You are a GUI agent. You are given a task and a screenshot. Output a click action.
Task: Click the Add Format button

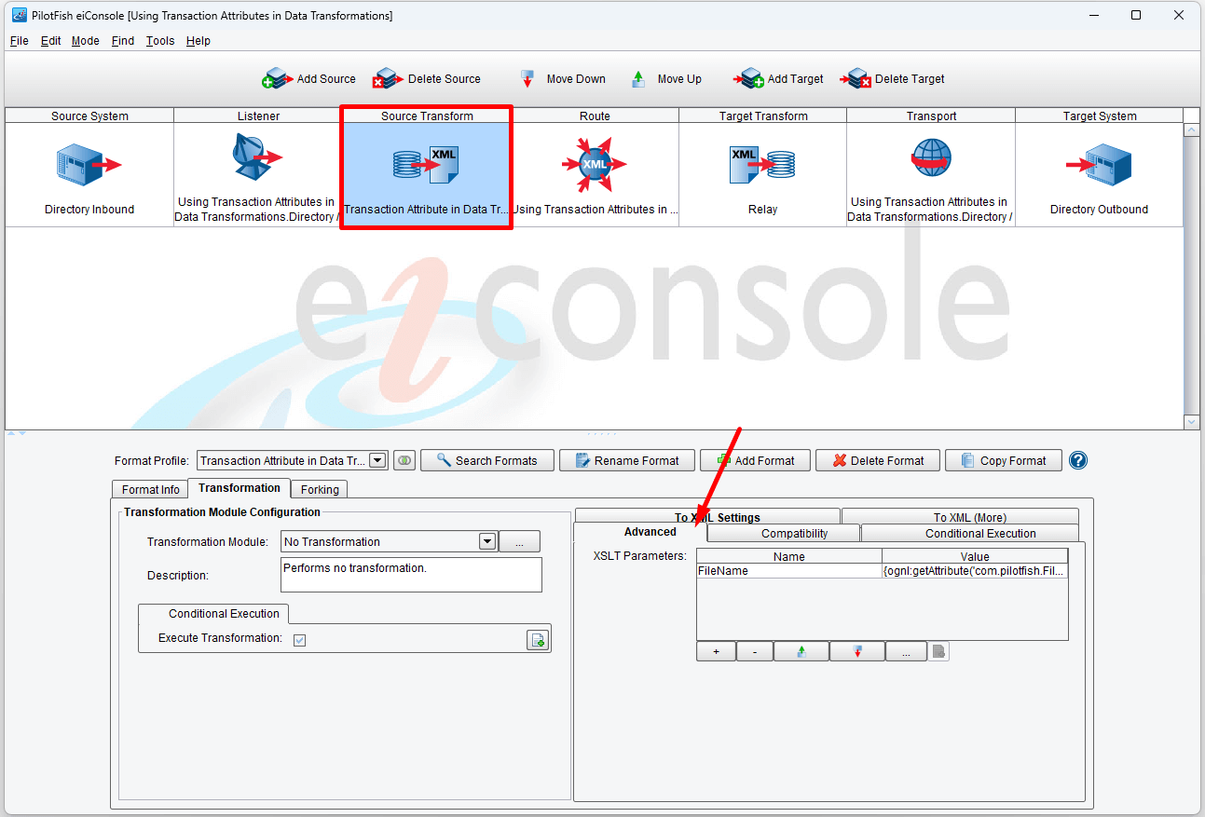pyautogui.click(x=755, y=460)
